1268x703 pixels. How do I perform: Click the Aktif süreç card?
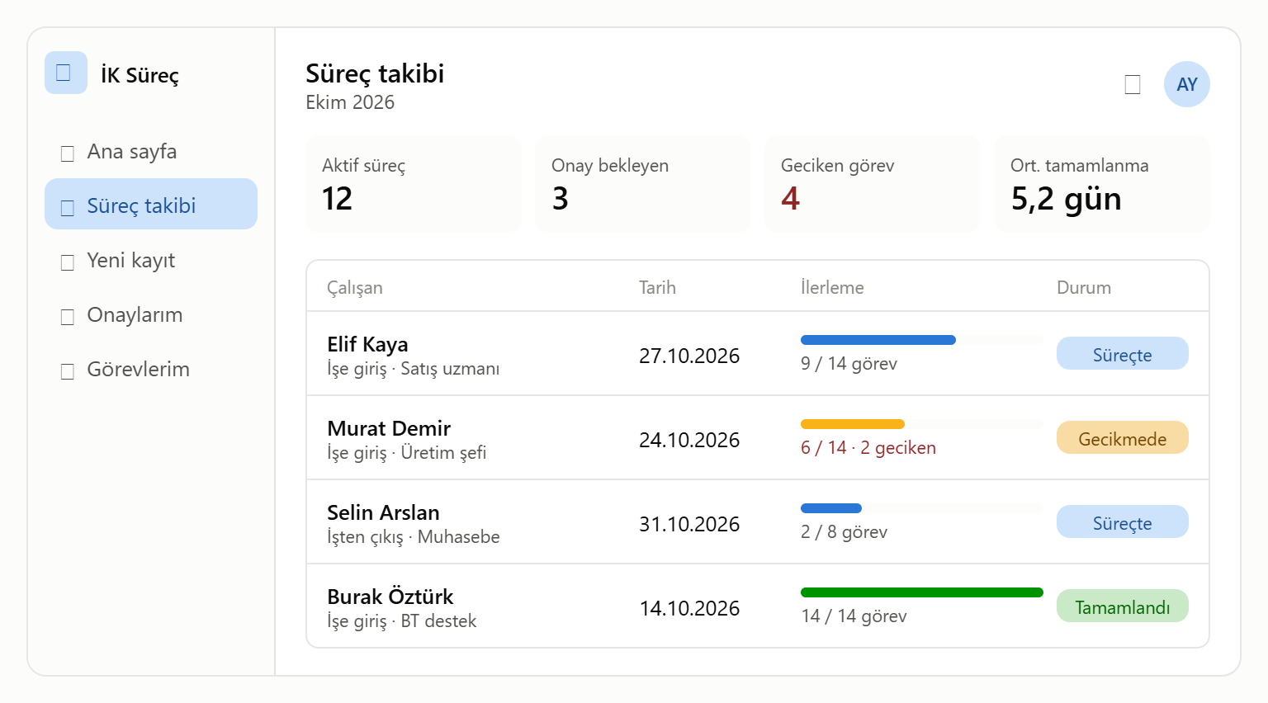(414, 184)
